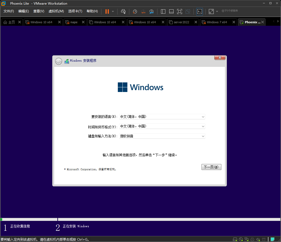Click the setup wizard back arrow
Viewport: 281px width, 242px height.
pos(58,61)
